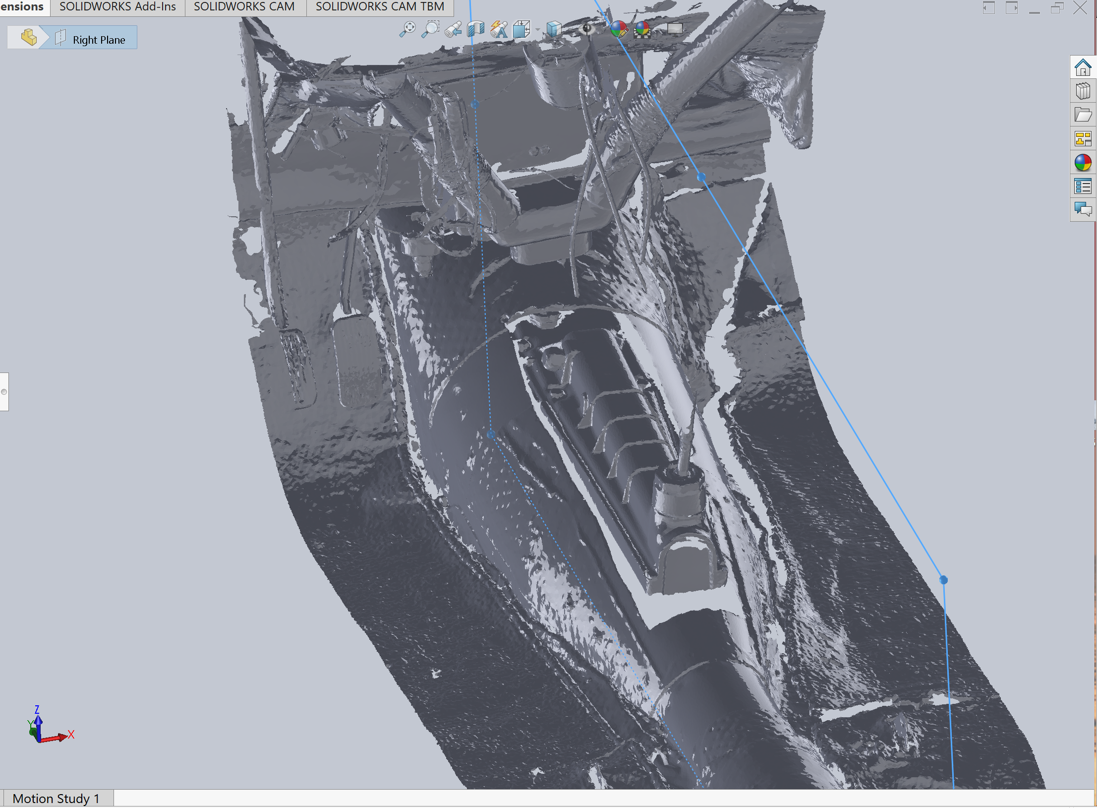Open Dynamic Annotation Views
Image resolution: width=1097 pixels, height=808 pixels.
pyautogui.click(x=499, y=29)
